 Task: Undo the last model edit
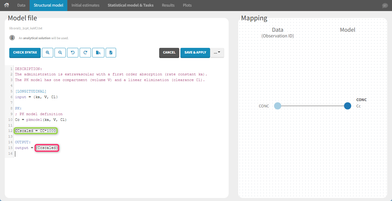pos(73,53)
